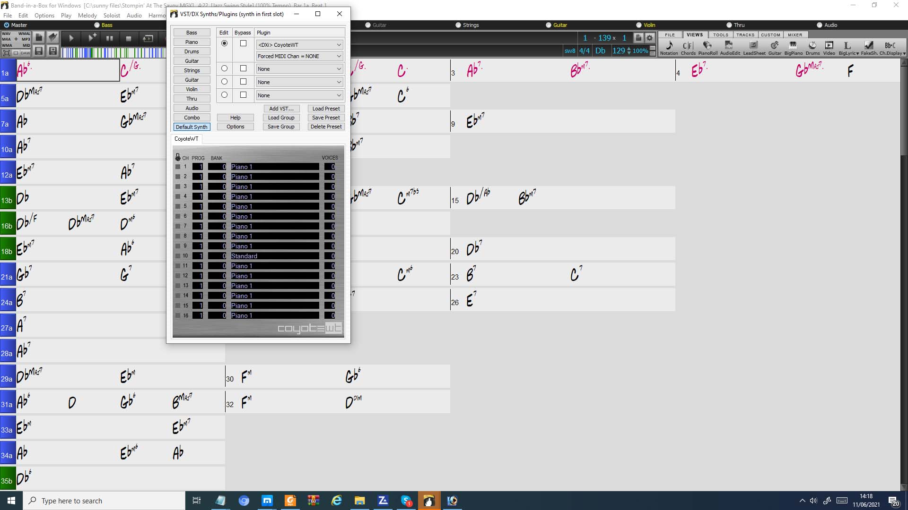Switch to the TRACKS toolbar tab
908x510 pixels.
point(745,35)
